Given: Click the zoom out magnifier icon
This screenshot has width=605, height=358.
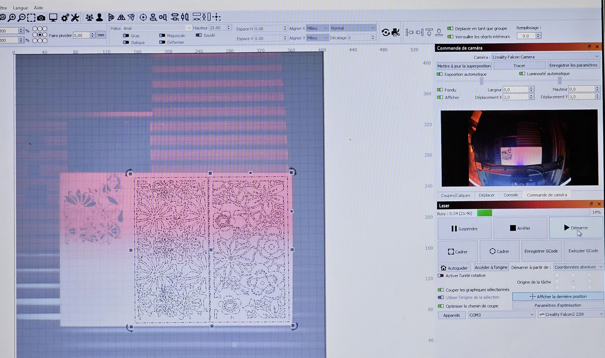Looking at the screenshot, I should click(21, 17).
